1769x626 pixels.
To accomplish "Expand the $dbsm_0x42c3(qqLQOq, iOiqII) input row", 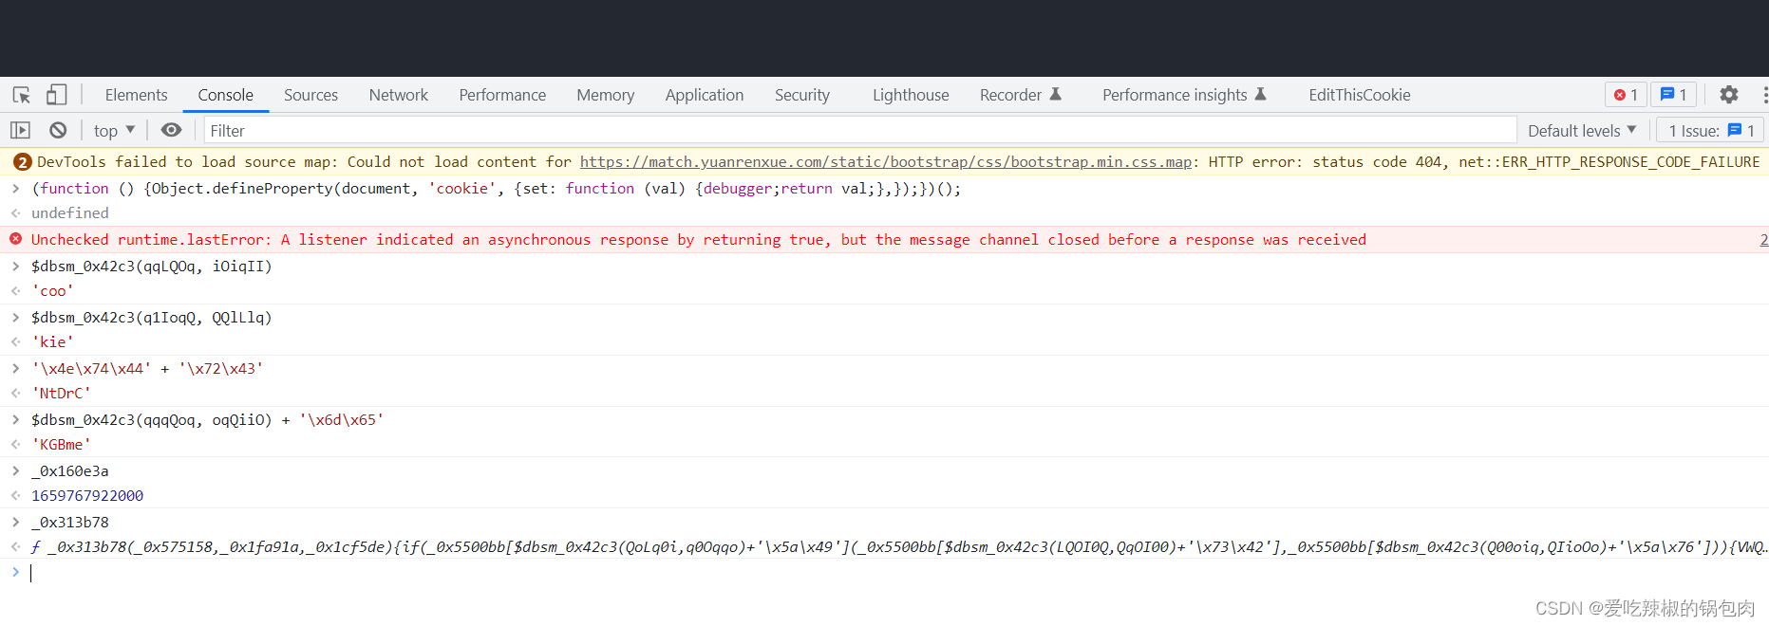I will coord(16,266).
